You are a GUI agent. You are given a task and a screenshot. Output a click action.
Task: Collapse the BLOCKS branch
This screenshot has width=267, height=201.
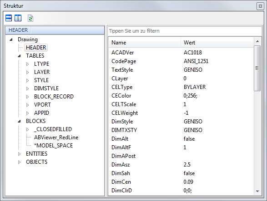[x=20, y=121]
